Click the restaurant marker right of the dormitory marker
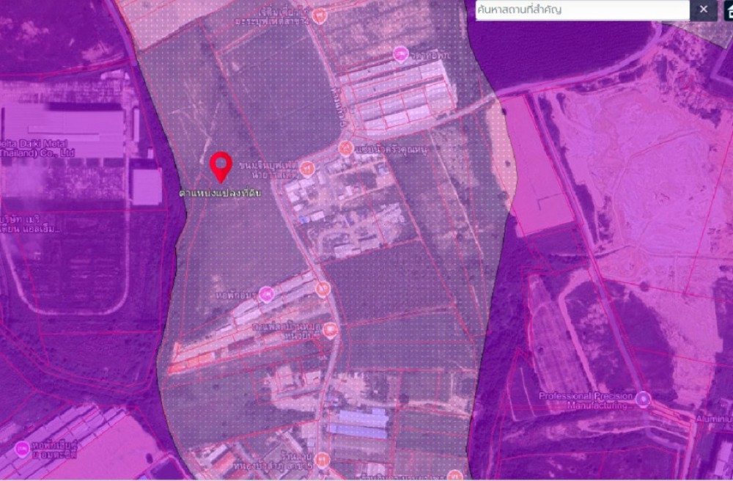Screen dimensions: 733x481 (x=323, y=290)
